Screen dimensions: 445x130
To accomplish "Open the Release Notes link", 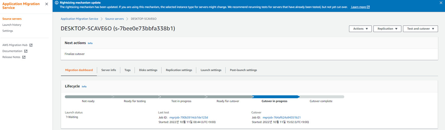I will 11,57.
